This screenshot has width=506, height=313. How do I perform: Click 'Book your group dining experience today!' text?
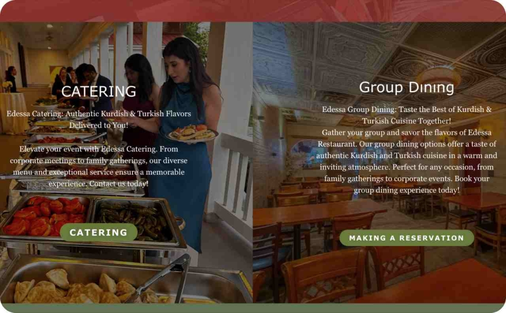407,184
